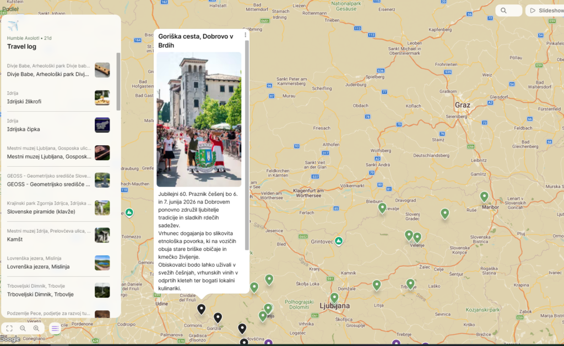Click the Travel log title
This screenshot has width=564, height=346.
click(21, 46)
